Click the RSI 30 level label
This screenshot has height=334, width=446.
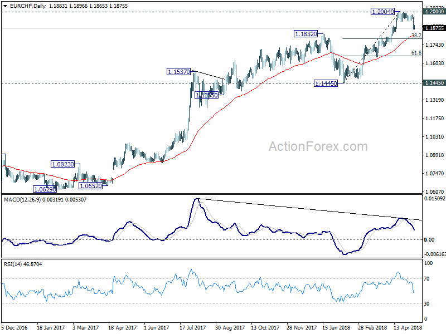426,304
